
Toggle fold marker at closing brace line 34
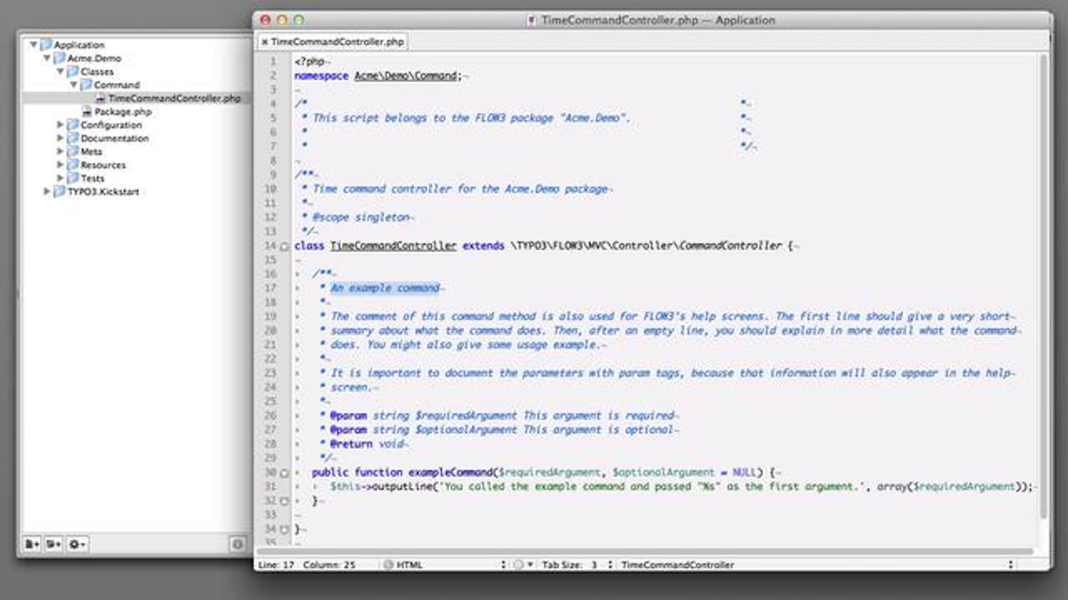(284, 529)
